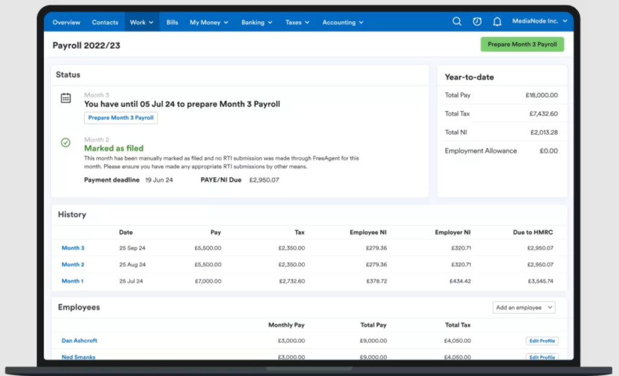The width and height of the screenshot is (619, 376).
Task: Expand the Accounting menu
Action: [342, 22]
